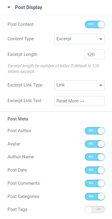Disable the Post Comments toggle
The image size is (112, 219).
pos(95,183)
